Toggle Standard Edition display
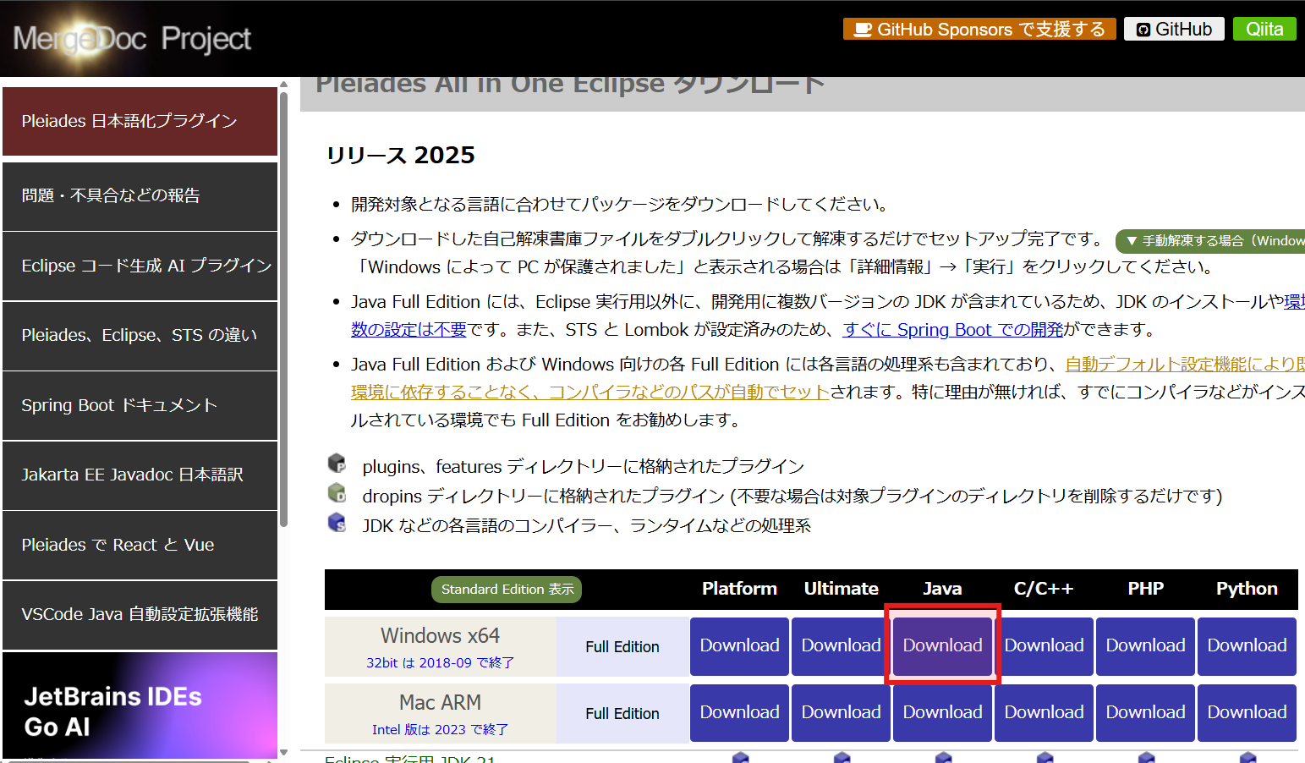Screen dimensions: 1305x763 (x=507, y=590)
